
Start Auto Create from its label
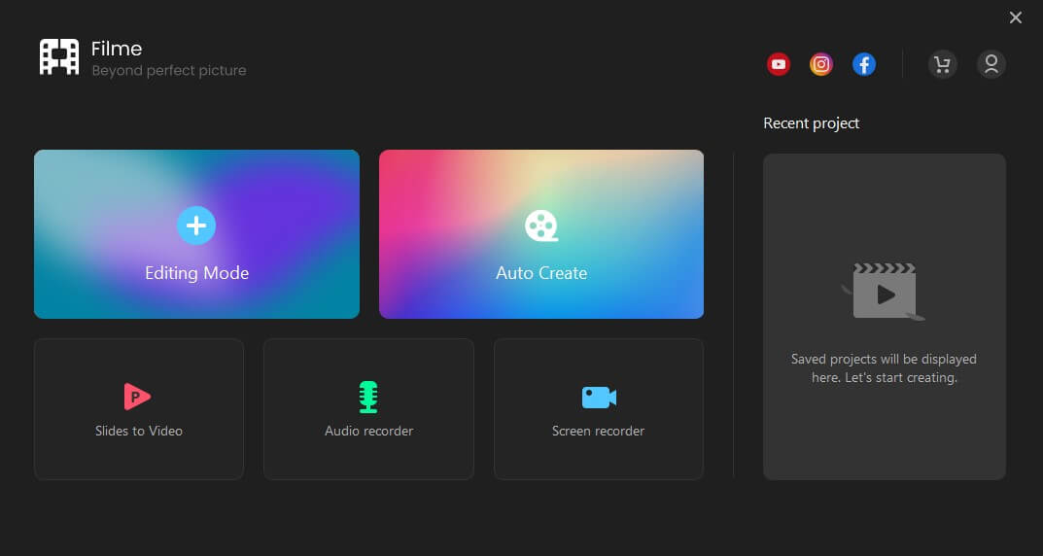pyautogui.click(x=541, y=273)
